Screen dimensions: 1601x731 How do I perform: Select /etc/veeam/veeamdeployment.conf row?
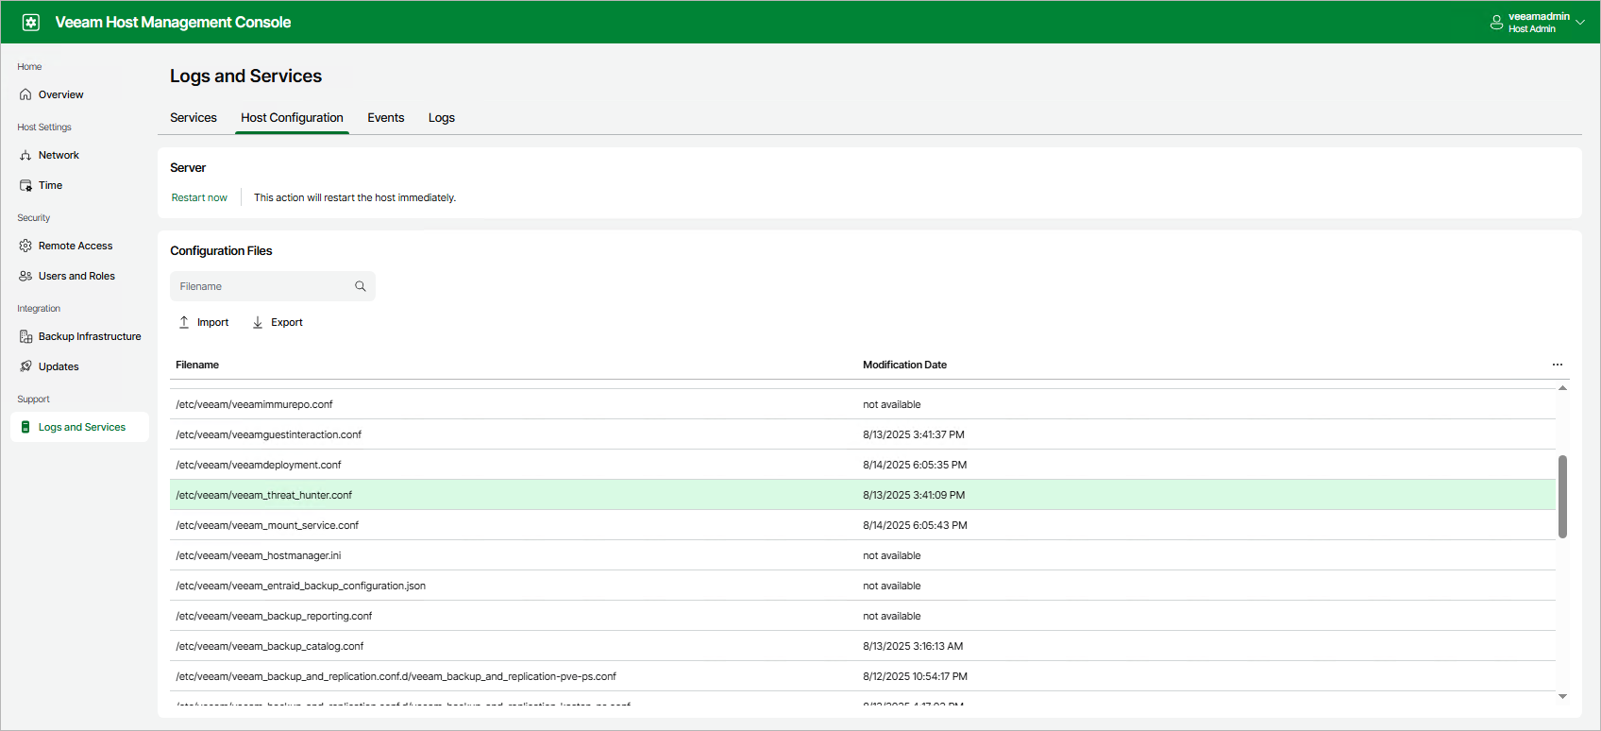pyautogui.click(x=863, y=465)
